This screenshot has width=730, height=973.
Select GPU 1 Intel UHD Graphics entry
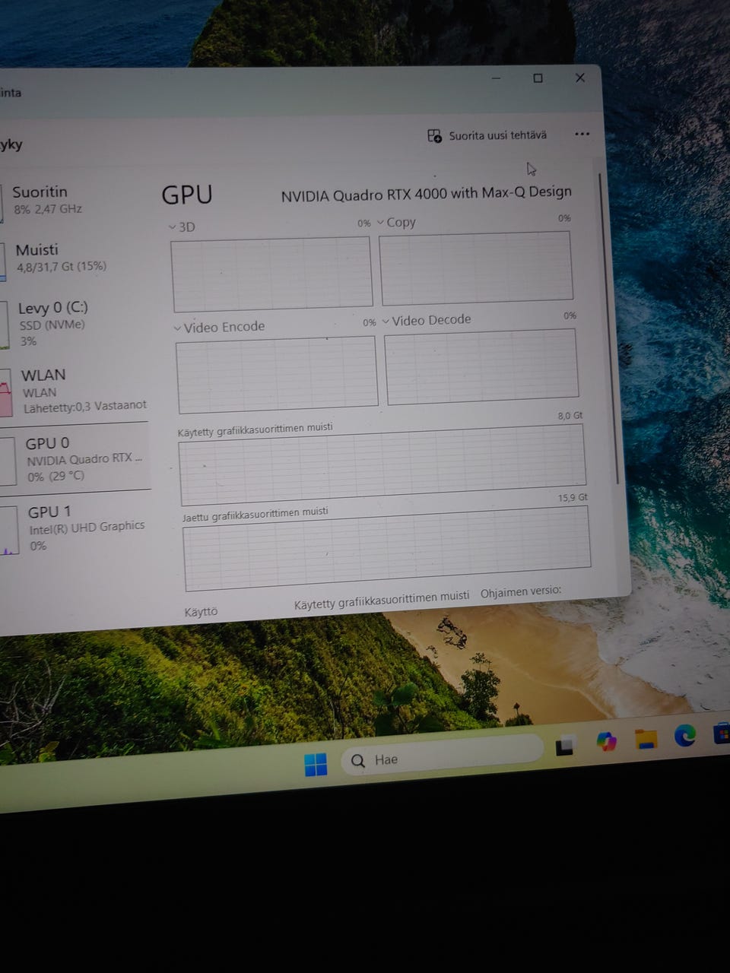coord(76,528)
